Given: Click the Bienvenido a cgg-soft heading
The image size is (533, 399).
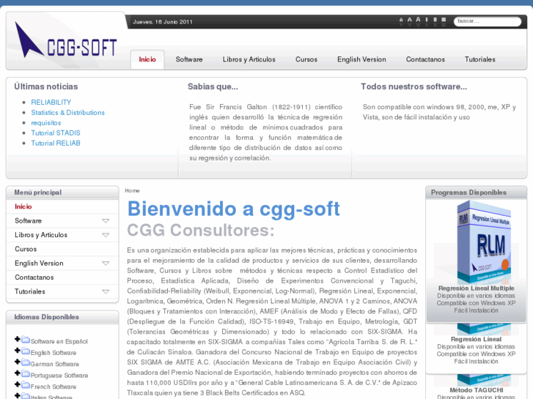Looking at the screenshot, I should [x=234, y=209].
